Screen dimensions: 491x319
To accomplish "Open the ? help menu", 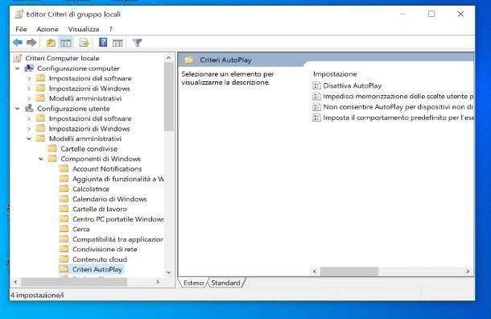I will coord(110,29).
